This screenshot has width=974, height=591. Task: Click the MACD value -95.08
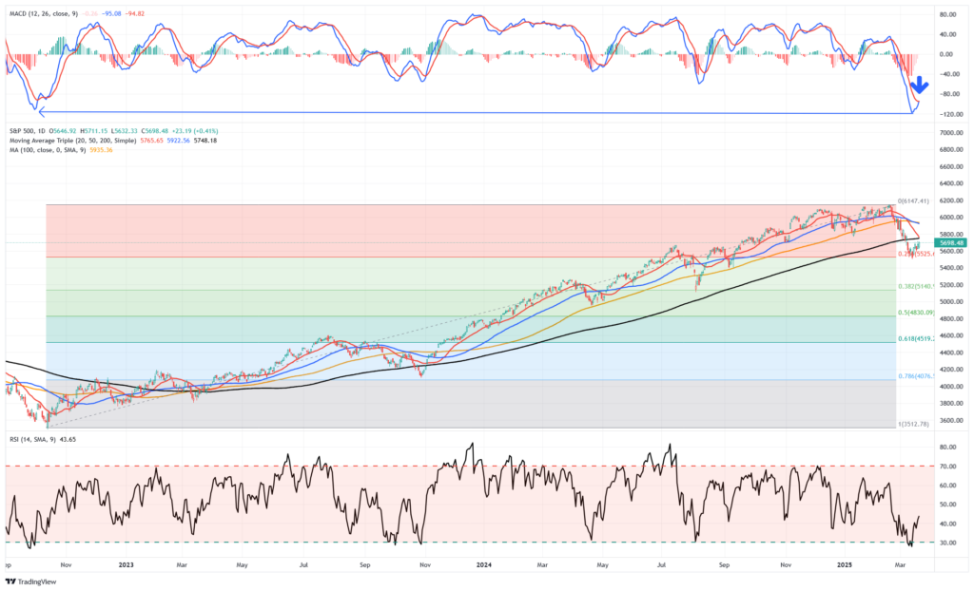coord(112,13)
